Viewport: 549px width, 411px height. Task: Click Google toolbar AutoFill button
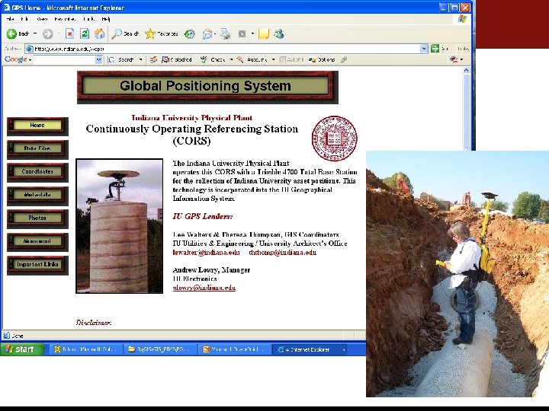tap(291, 60)
